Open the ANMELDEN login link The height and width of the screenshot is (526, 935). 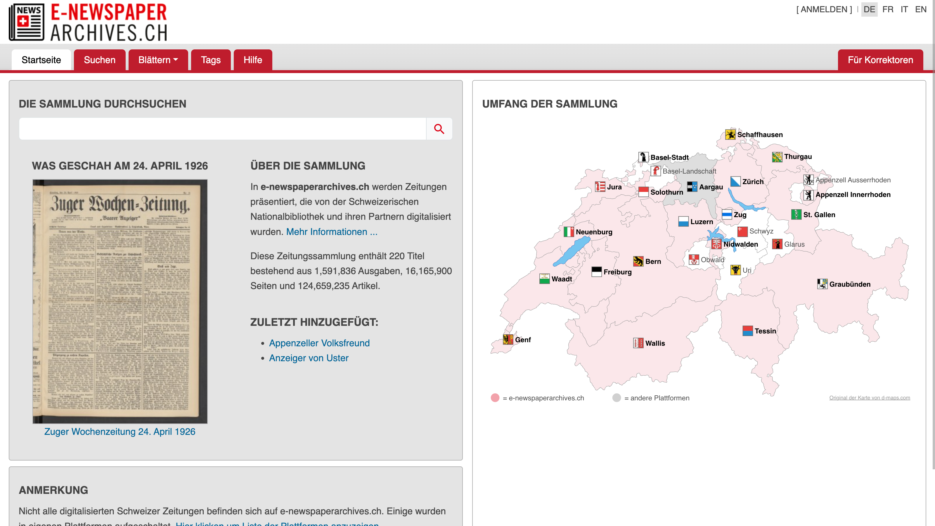[824, 9]
